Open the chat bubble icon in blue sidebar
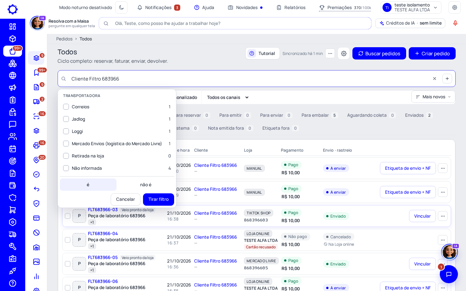The height and width of the screenshot is (291, 466). click(13, 124)
